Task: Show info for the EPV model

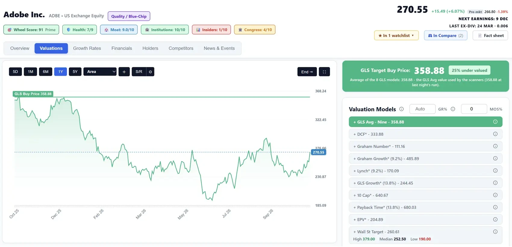Action: (x=495, y=219)
